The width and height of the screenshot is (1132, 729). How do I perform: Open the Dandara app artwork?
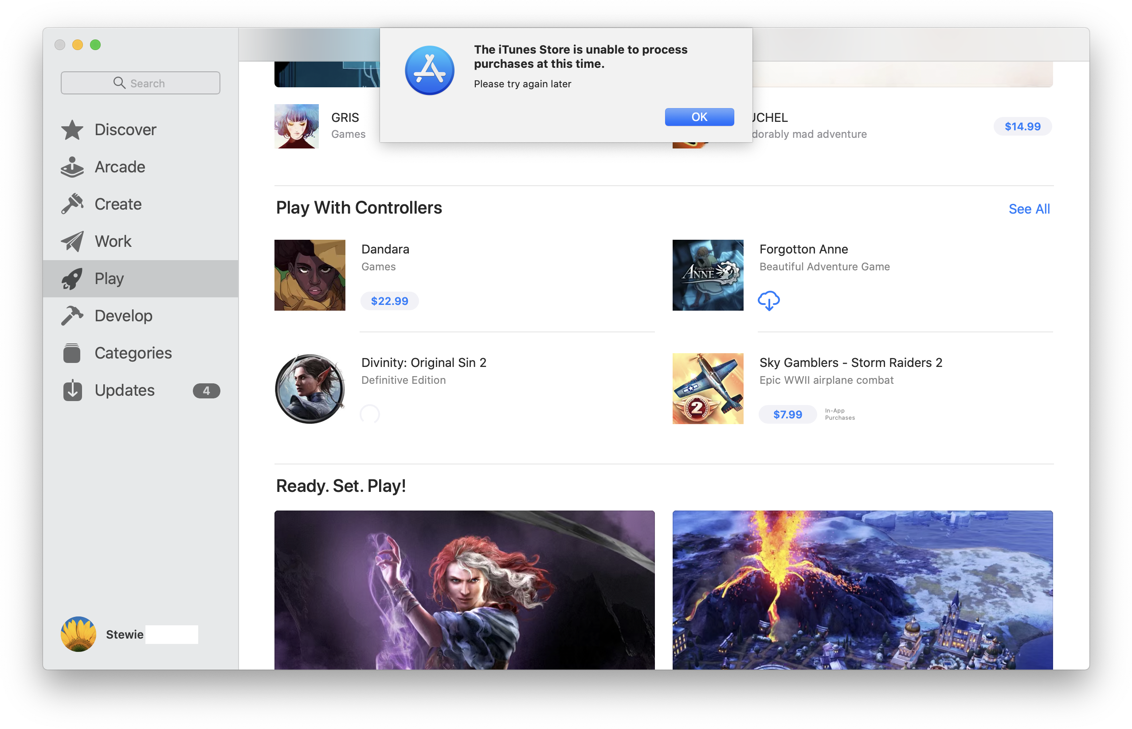[x=310, y=275]
